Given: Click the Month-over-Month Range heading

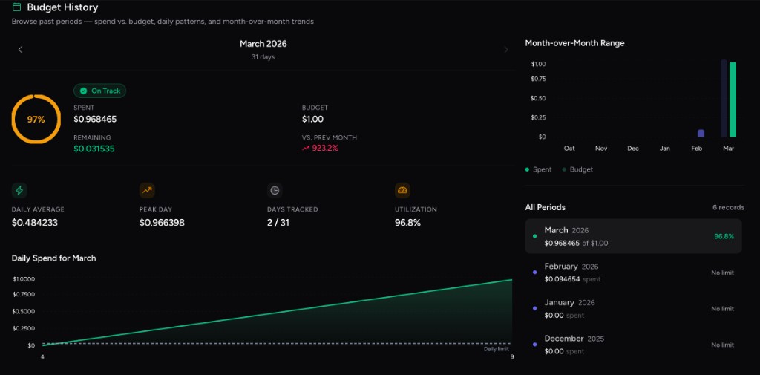Looking at the screenshot, I should coord(575,43).
